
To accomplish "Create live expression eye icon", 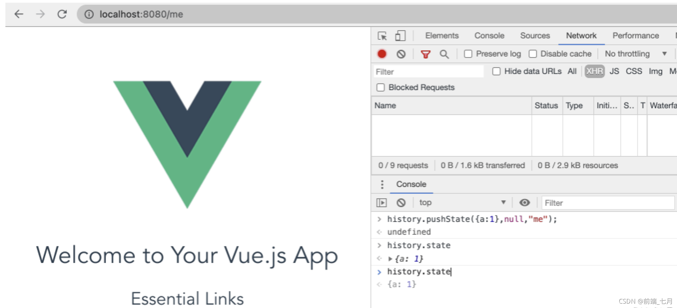I will 525,202.
